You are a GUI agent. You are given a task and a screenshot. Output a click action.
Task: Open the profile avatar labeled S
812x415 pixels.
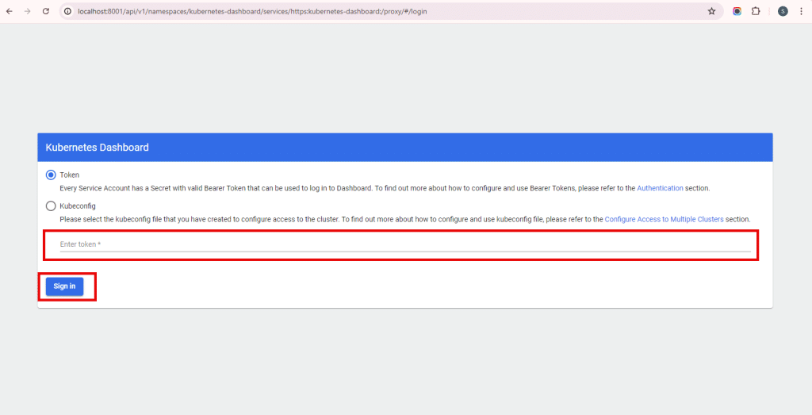783,11
